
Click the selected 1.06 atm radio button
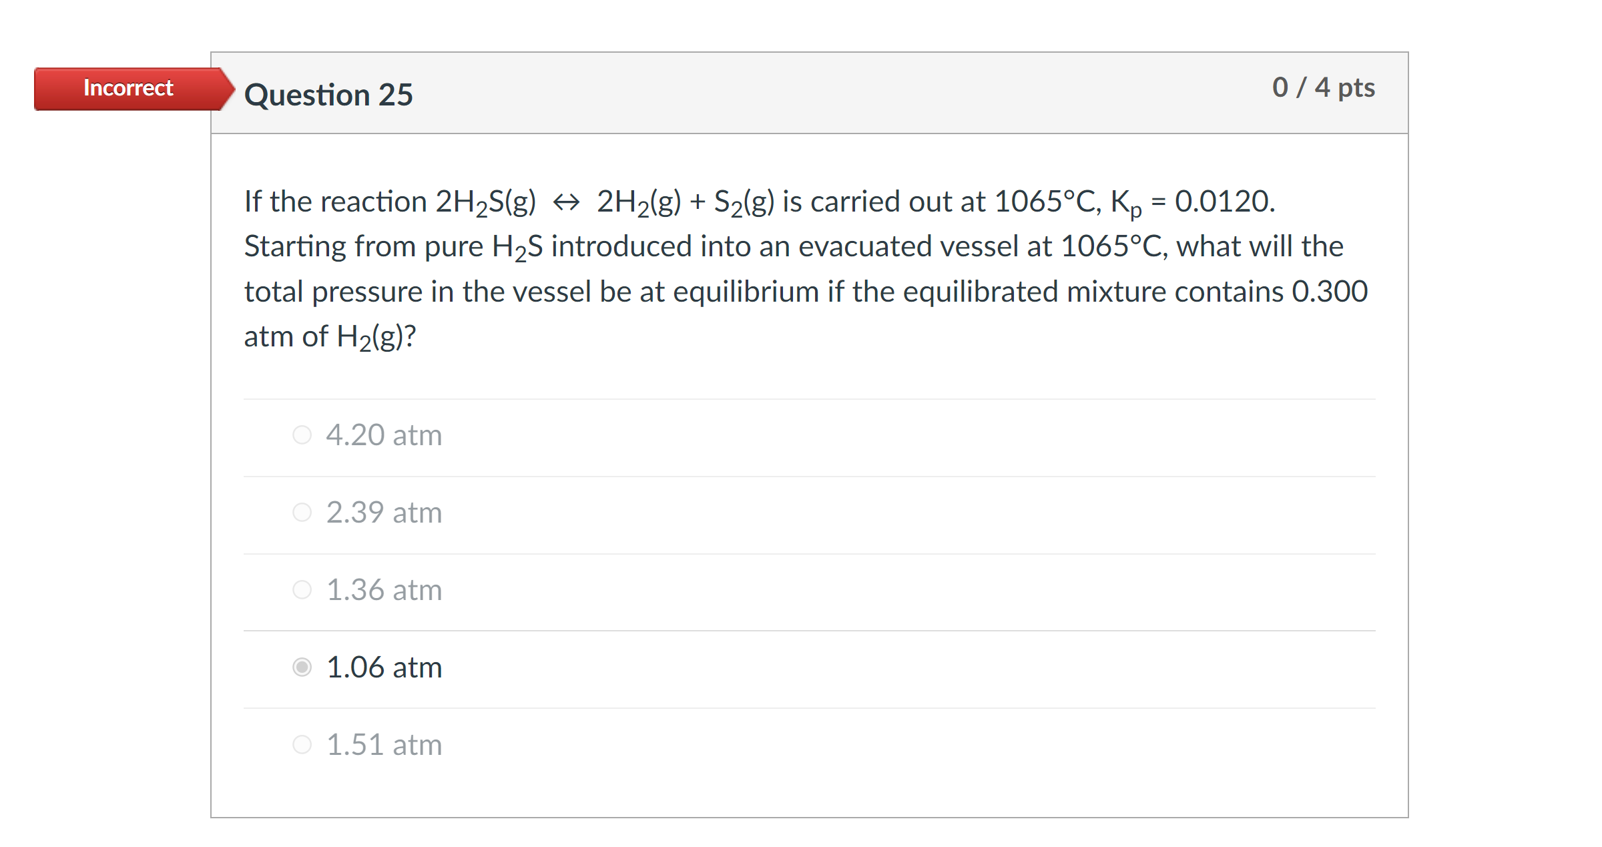click(x=302, y=667)
